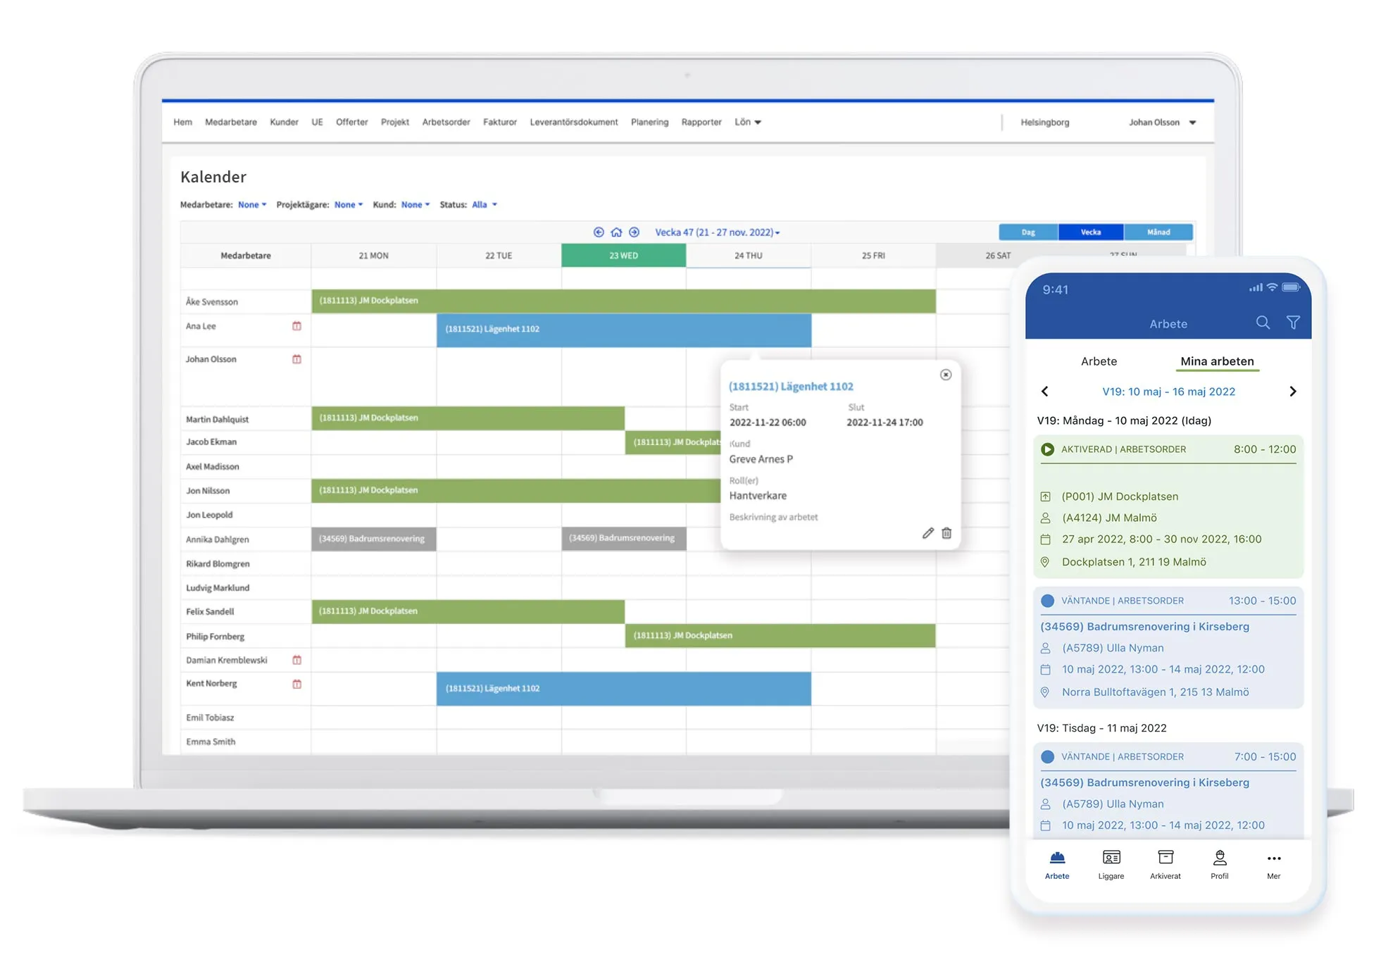Open Arkiverat in mobile bottom bar
Image resolution: width=1381 pixels, height=955 pixels.
(1166, 865)
